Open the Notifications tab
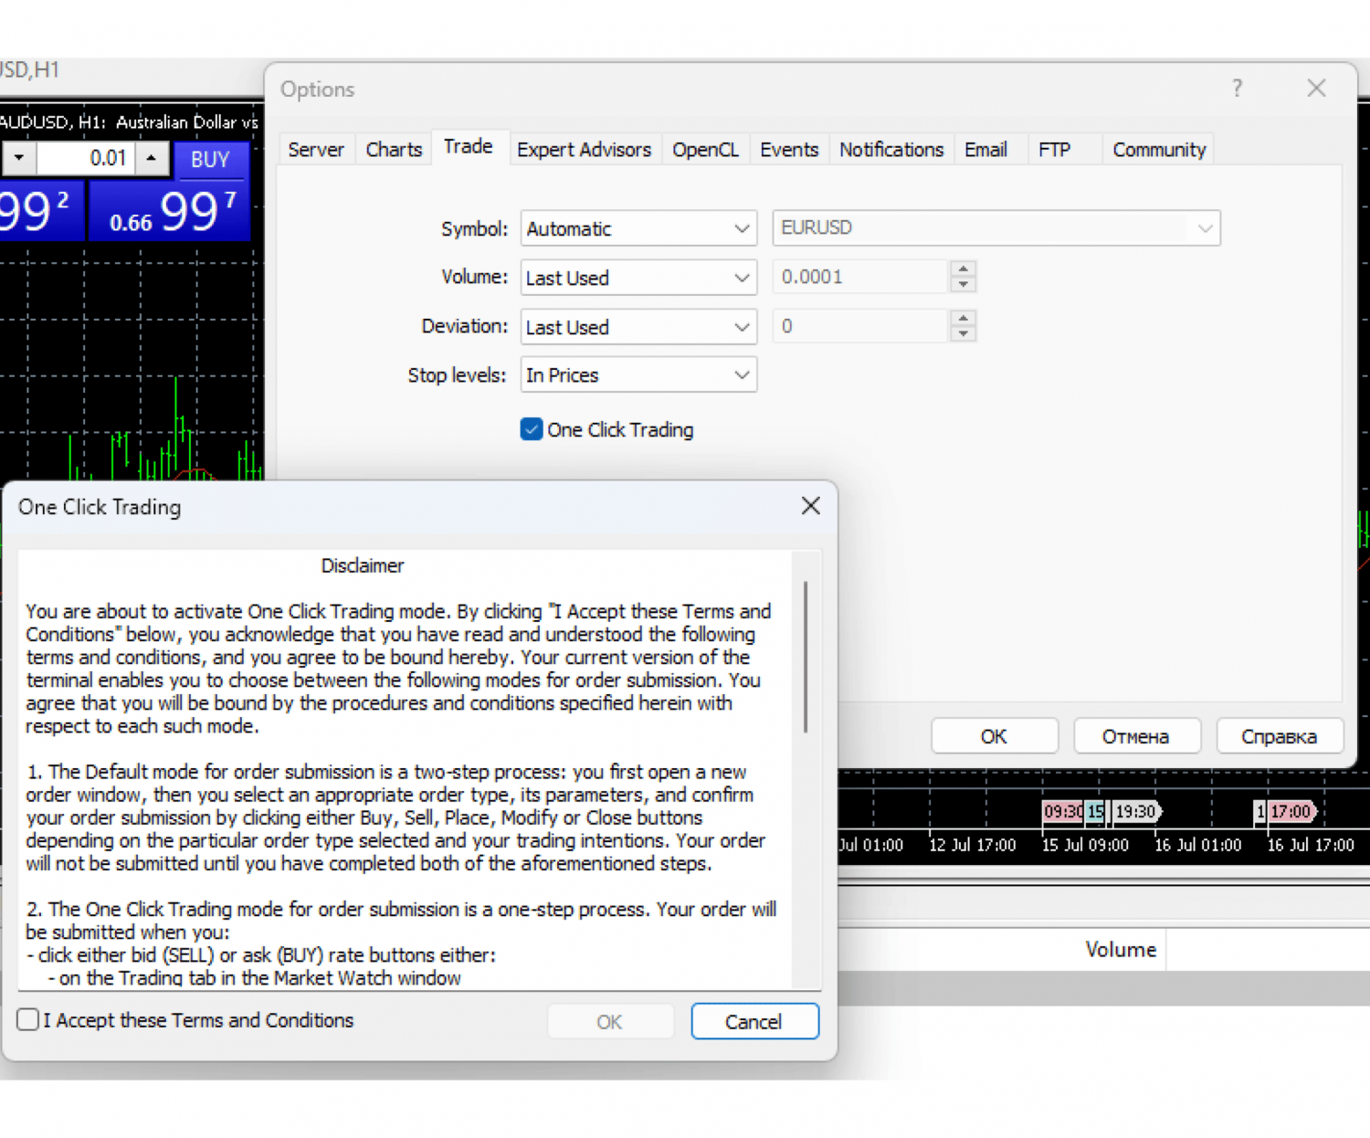Viewport: 1370px width, 1138px height. pyautogui.click(x=890, y=150)
